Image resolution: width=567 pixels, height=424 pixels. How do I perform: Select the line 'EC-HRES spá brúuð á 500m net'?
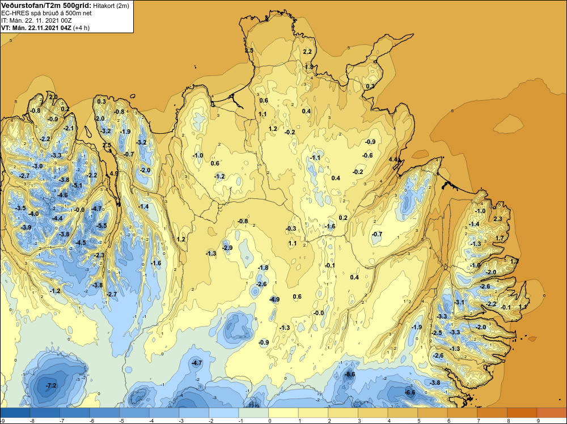click(x=46, y=14)
